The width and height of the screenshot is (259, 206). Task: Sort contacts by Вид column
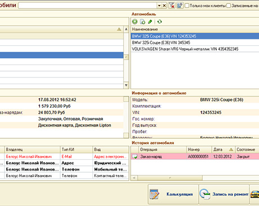pyautogui.click(x=110, y=150)
